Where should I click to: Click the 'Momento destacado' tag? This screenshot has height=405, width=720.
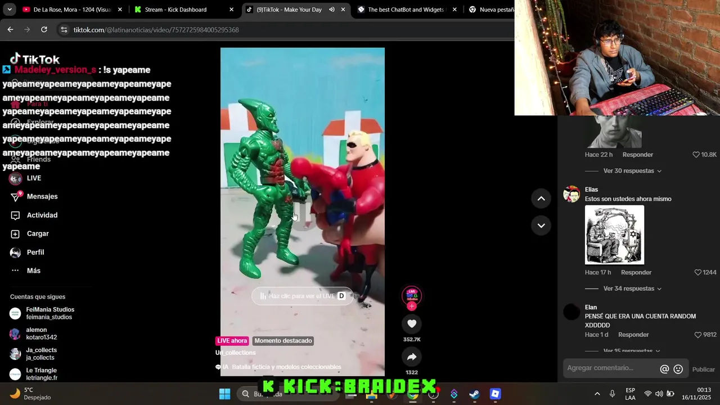click(x=283, y=341)
